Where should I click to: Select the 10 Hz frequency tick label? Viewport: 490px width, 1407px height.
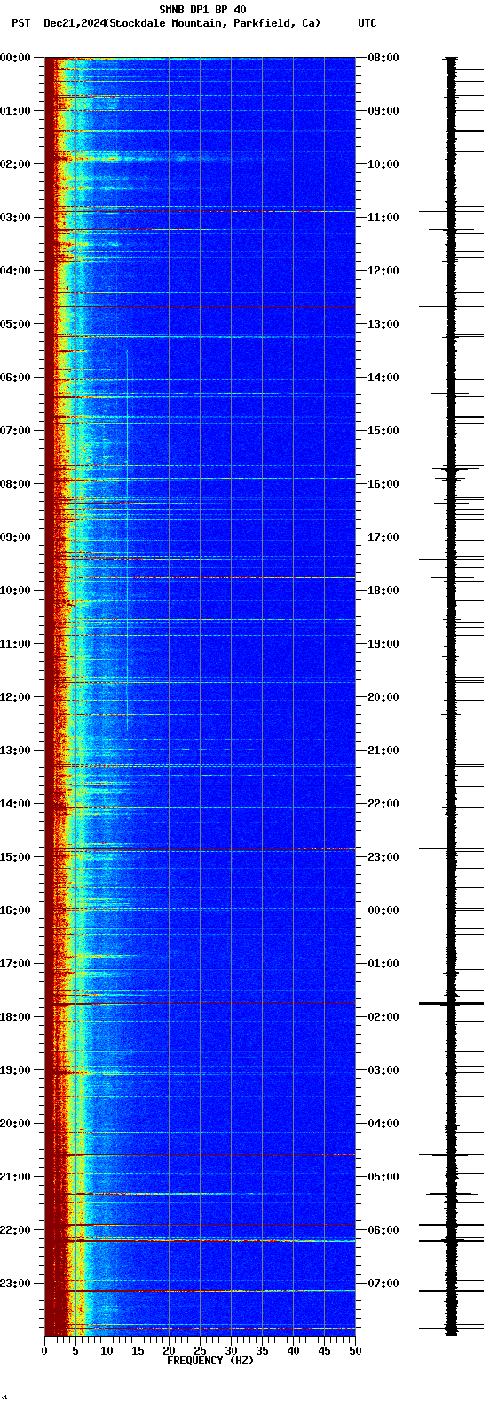pyautogui.click(x=107, y=1351)
